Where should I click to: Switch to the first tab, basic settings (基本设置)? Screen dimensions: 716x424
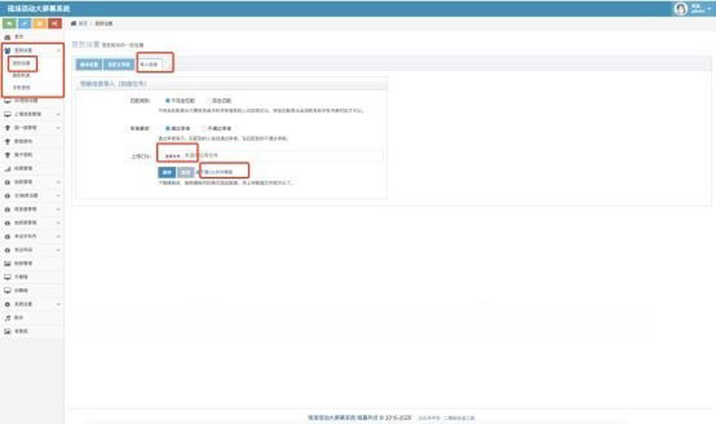click(x=88, y=64)
